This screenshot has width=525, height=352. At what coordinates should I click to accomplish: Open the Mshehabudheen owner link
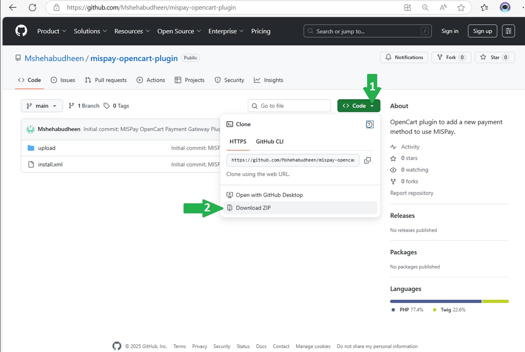[x=54, y=58]
